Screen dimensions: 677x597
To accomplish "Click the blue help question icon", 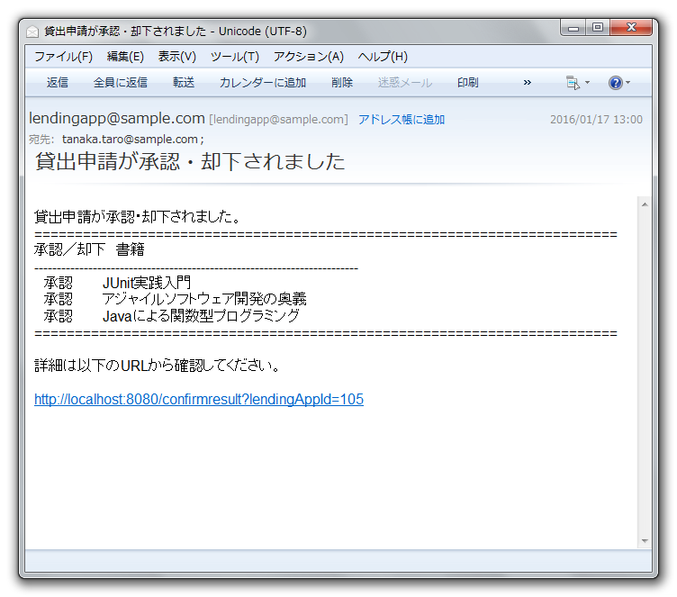I will click(615, 83).
